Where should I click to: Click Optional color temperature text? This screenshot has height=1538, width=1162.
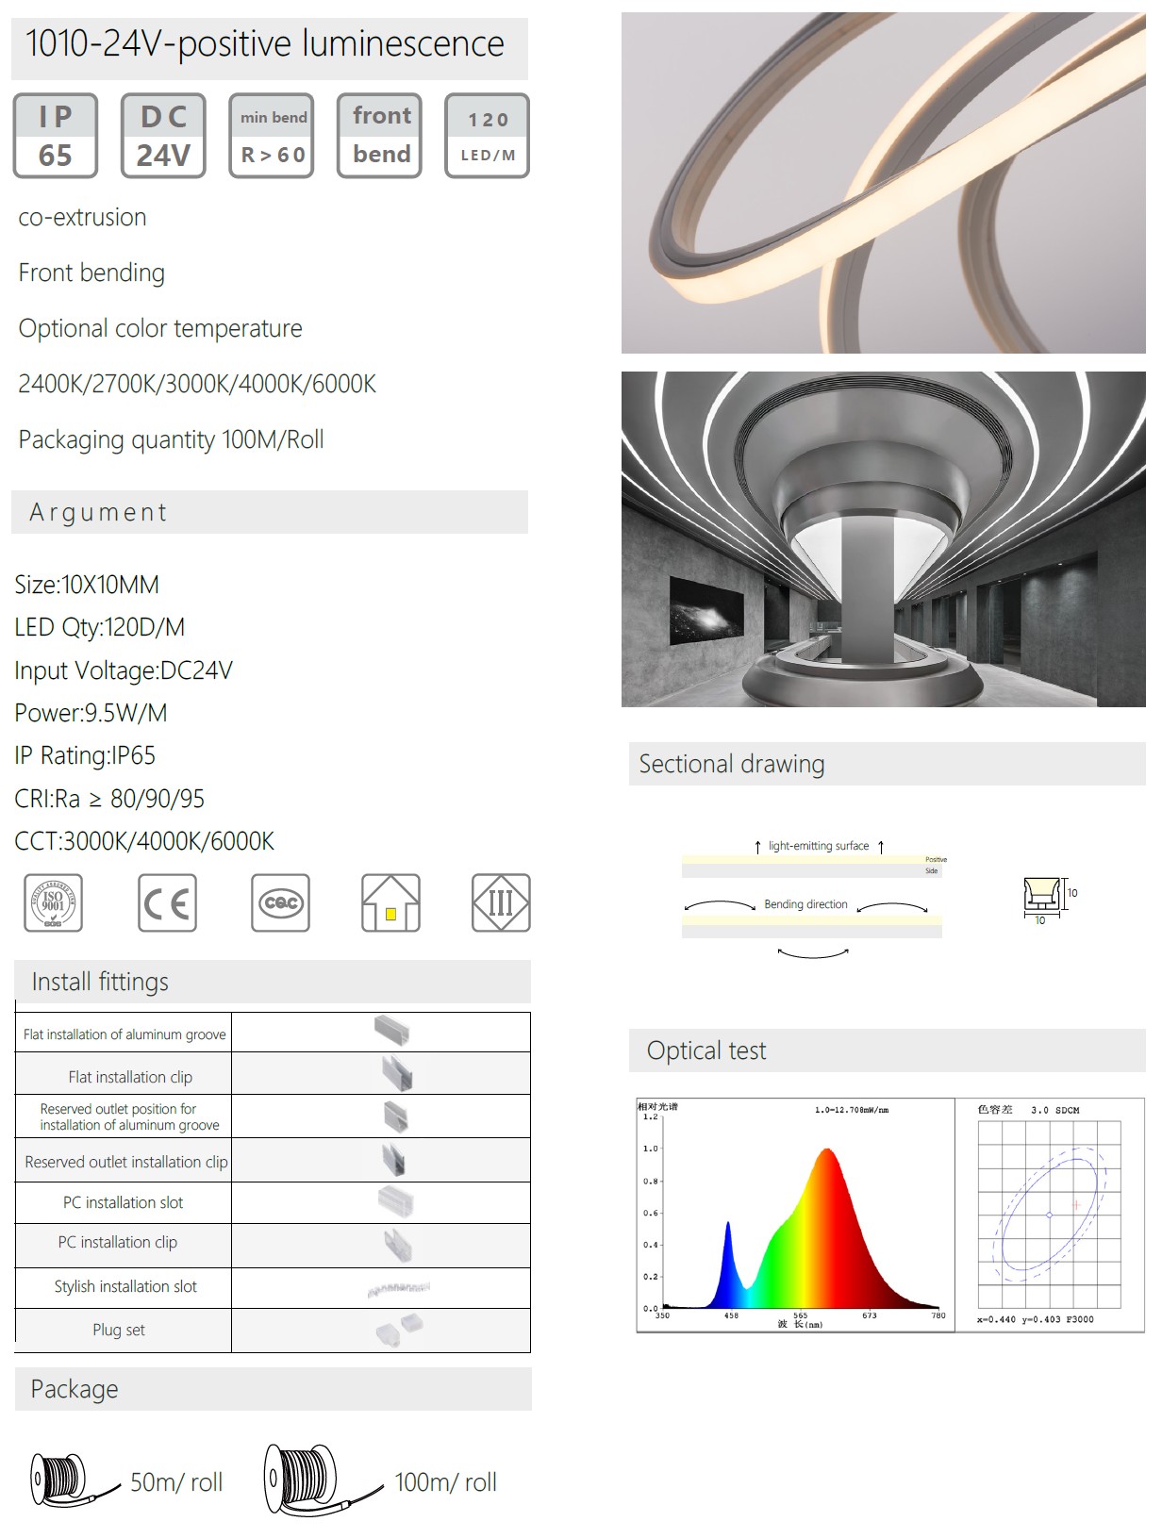coord(160,329)
